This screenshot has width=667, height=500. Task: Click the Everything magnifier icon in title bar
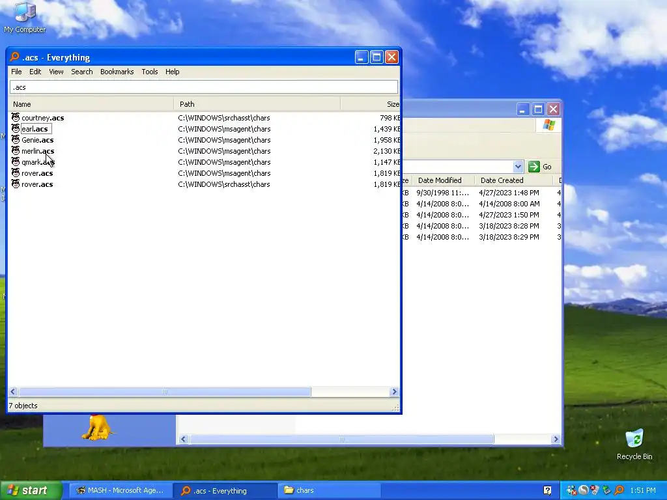click(15, 57)
